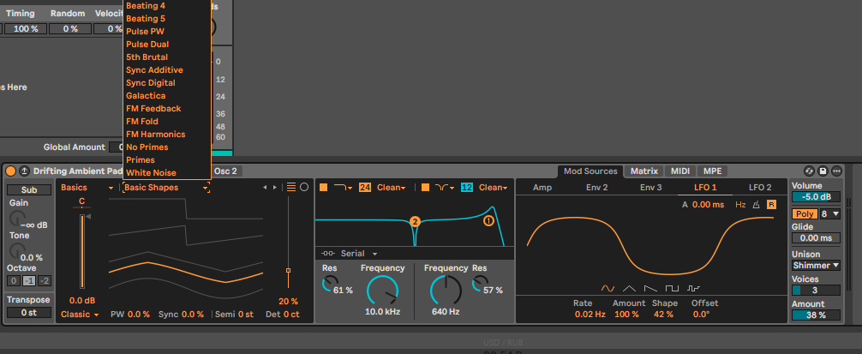The image size is (862, 354).
Task: Switch to stacked lines wavetable view
Action: point(291,188)
